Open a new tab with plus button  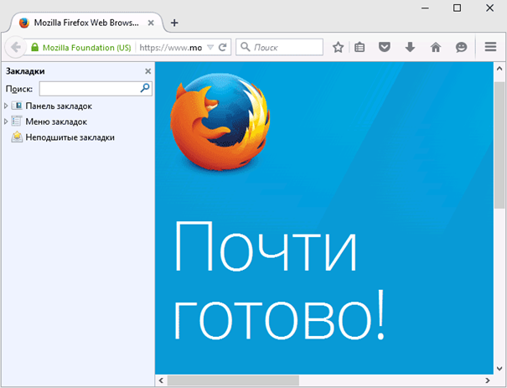[174, 23]
